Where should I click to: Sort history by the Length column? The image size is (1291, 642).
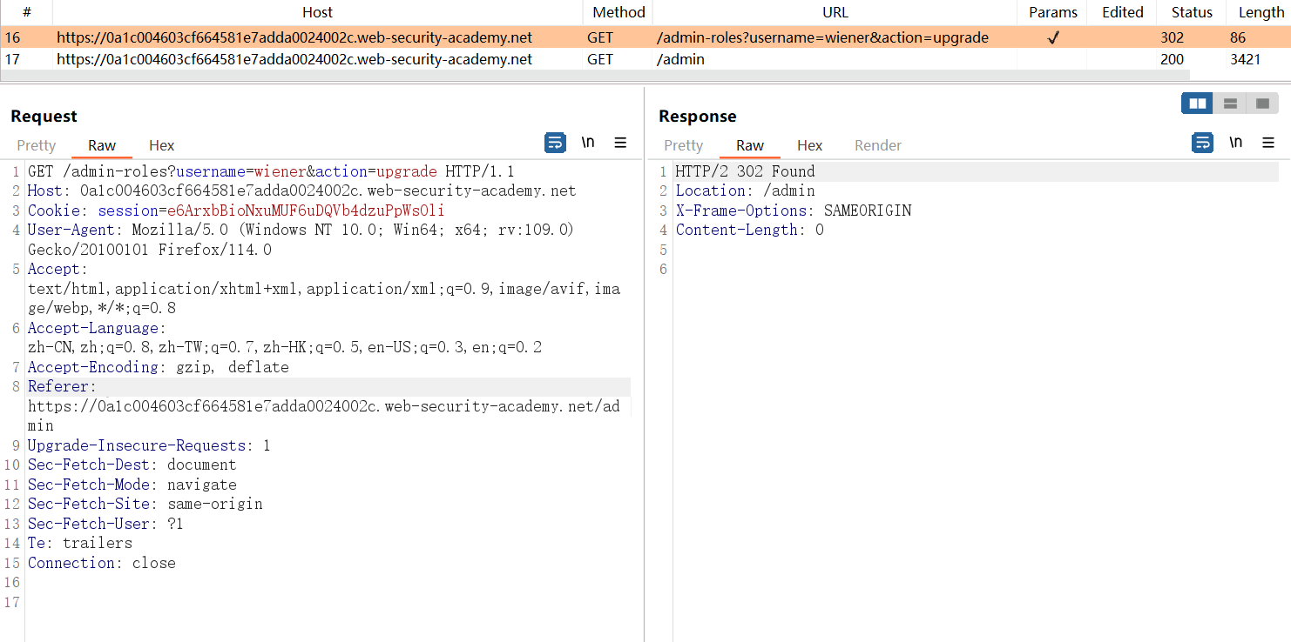1260,12
